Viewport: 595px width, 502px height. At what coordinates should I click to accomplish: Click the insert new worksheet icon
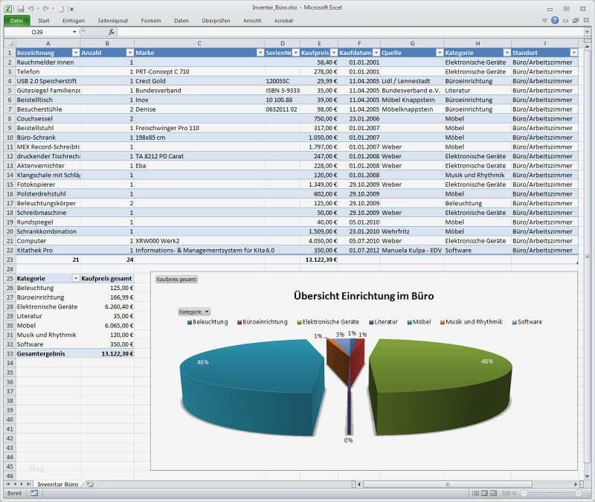point(90,484)
